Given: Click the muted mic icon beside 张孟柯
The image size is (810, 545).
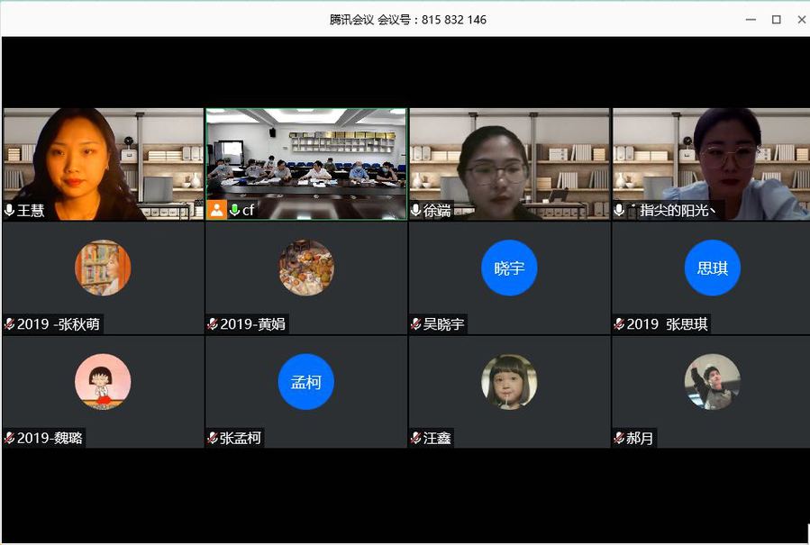Looking at the screenshot, I should (214, 439).
